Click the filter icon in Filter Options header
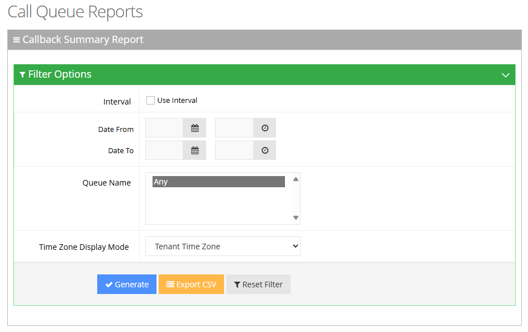 click(x=22, y=74)
